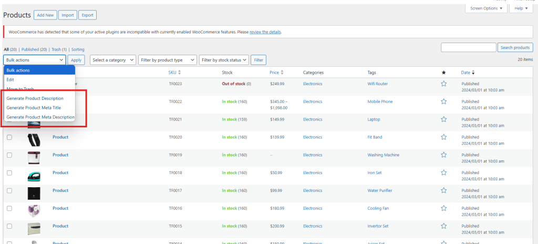The width and height of the screenshot is (538, 244).
Task: Open Mobile Phone tag link
Action: [380, 101]
